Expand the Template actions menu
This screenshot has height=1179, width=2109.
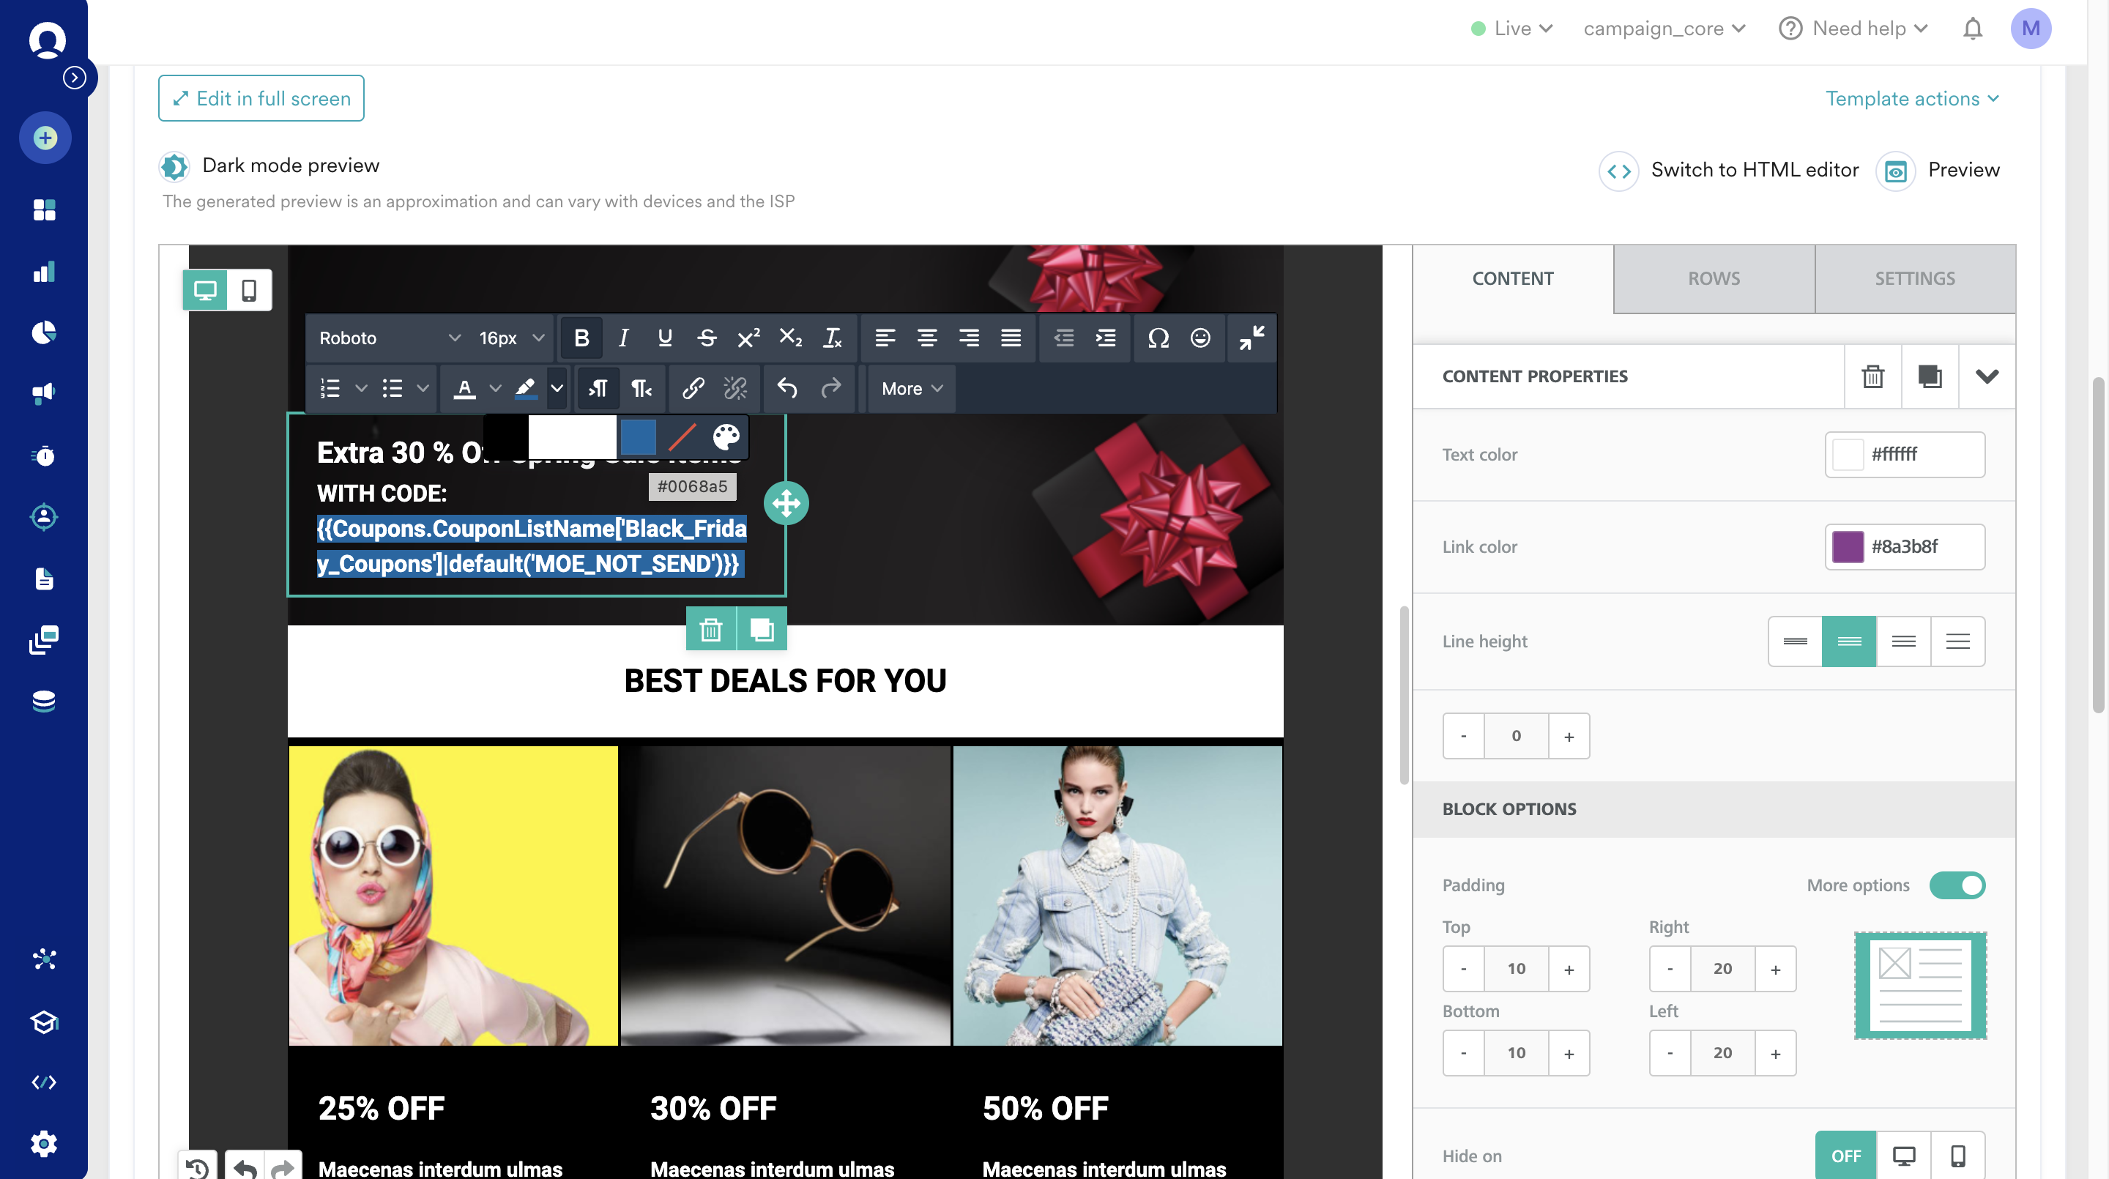[1913, 98]
